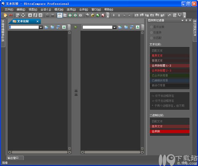Click the 差异文本 legend color under 文本比较
Viewport: 198px width, 166px height.
tap(170, 55)
